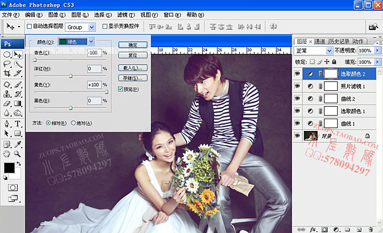Viewport: 383px width, 233px height.
Task: Select the Eyedropper tool
Action: (x=18, y=145)
